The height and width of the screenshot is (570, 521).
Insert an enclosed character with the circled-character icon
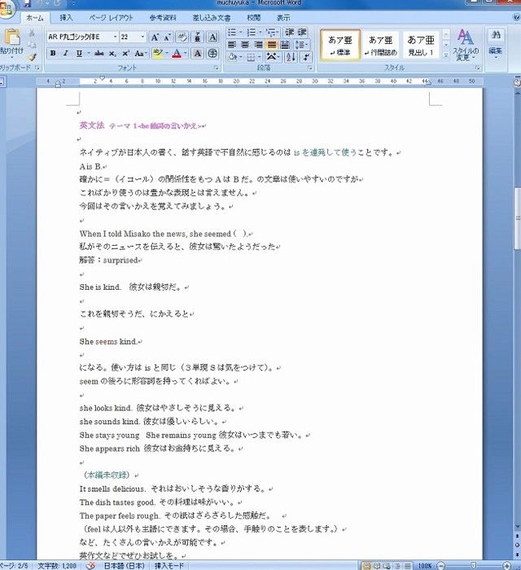pos(212,54)
